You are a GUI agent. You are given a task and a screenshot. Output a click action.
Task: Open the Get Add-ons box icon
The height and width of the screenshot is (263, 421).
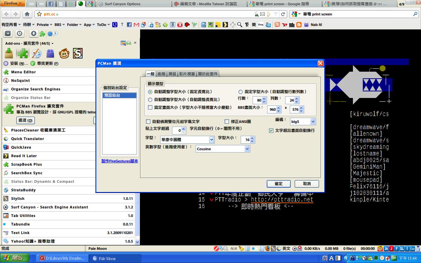click(x=9, y=53)
